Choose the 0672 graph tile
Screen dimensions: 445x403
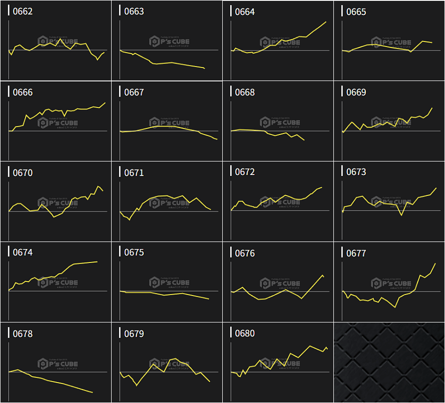coord(278,201)
